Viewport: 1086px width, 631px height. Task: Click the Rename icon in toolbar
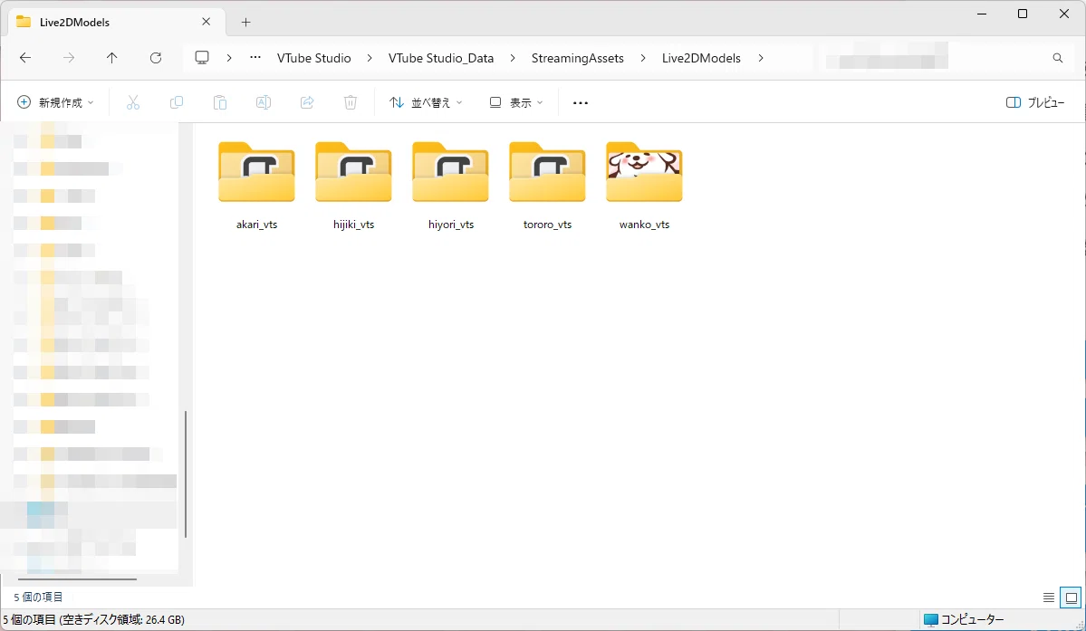(264, 102)
